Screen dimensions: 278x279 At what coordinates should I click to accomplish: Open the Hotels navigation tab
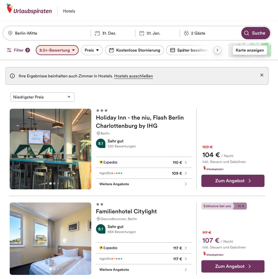pyautogui.click(x=69, y=11)
